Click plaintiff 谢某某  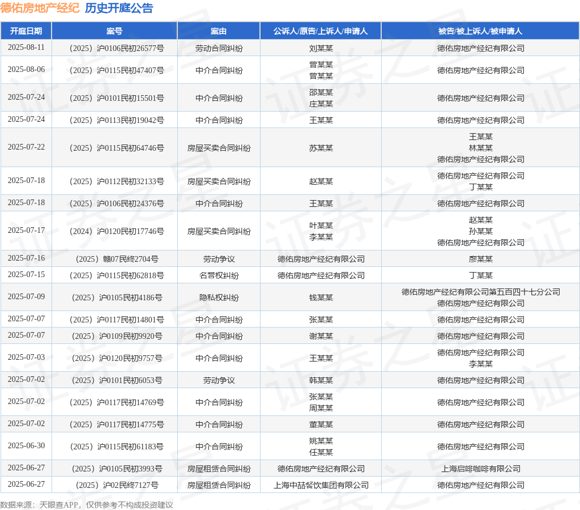click(x=321, y=336)
